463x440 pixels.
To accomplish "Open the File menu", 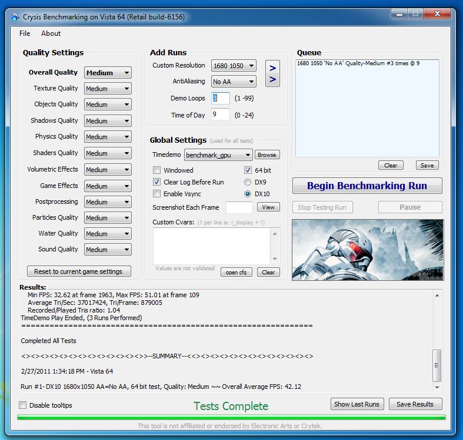I will click(x=25, y=33).
